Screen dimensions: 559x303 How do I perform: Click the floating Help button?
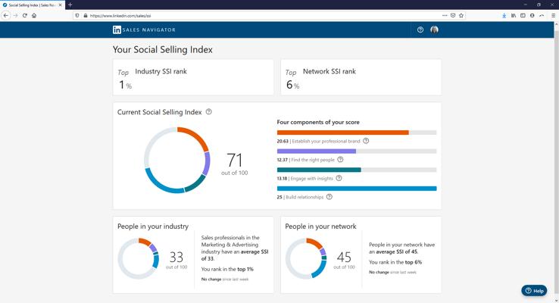pos(534,291)
